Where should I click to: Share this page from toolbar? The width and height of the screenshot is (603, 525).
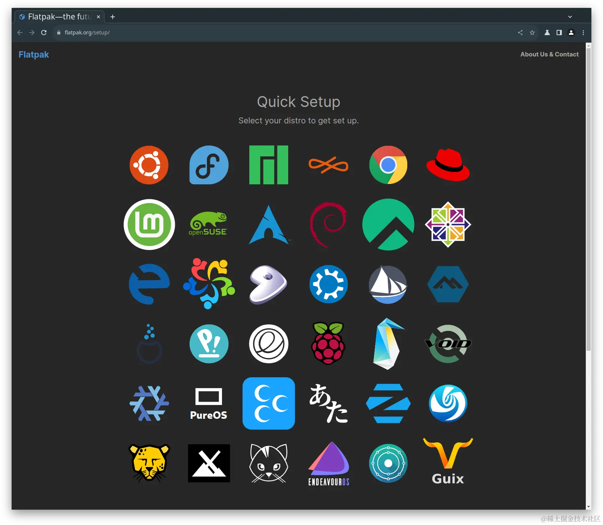[x=520, y=33]
